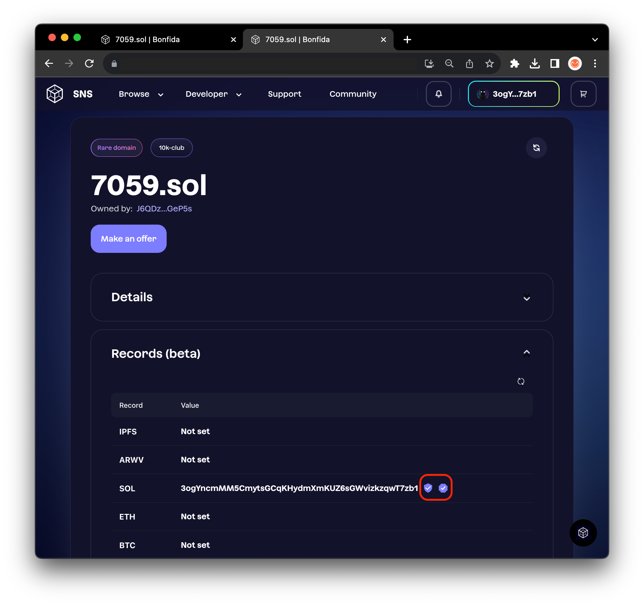Image resolution: width=644 pixels, height=605 pixels.
Task: Open the Developer dropdown menu
Action: coord(213,94)
